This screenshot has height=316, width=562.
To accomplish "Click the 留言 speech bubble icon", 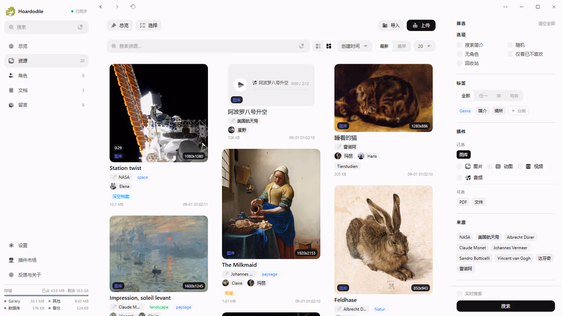I will point(11,105).
